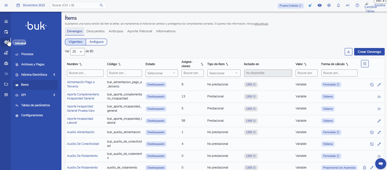
Task: Open the chat support bubble
Action: pyautogui.click(x=380, y=164)
